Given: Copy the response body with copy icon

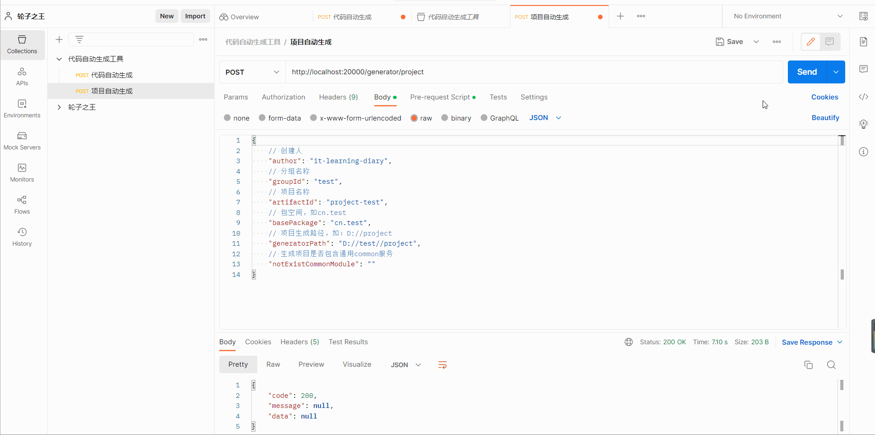Looking at the screenshot, I should click(809, 365).
